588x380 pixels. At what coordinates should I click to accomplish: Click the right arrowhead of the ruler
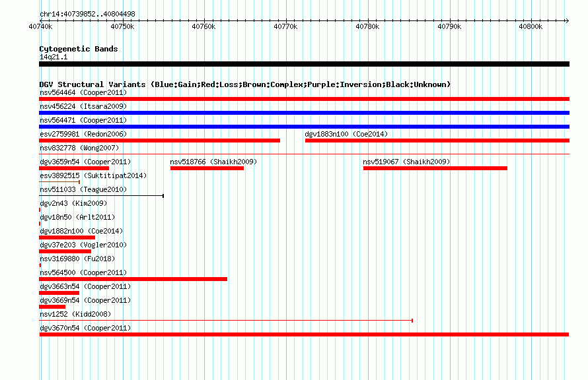pyautogui.click(x=568, y=20)
